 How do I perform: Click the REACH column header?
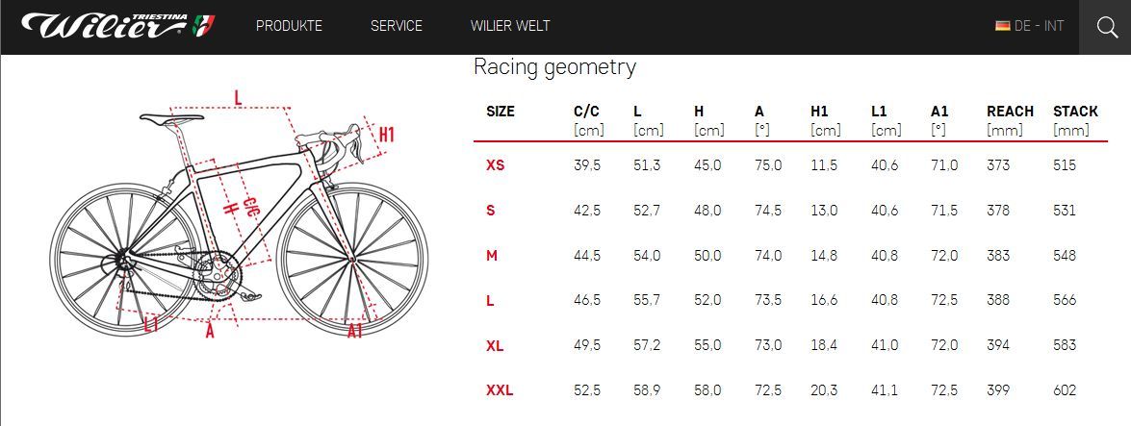pos(1010,112)
